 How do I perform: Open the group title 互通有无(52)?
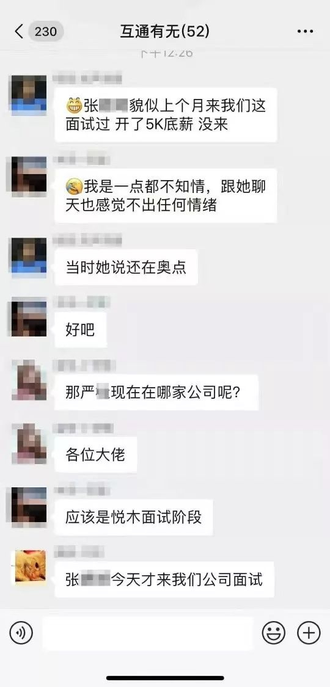pos(165,32)
